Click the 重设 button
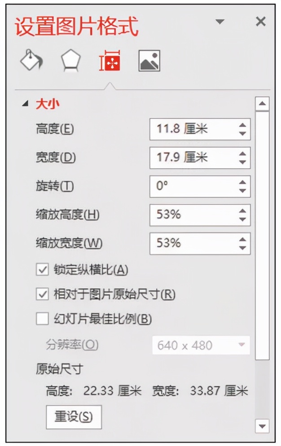The height and width of the screenshot is (446, 281). click(74, 417)
